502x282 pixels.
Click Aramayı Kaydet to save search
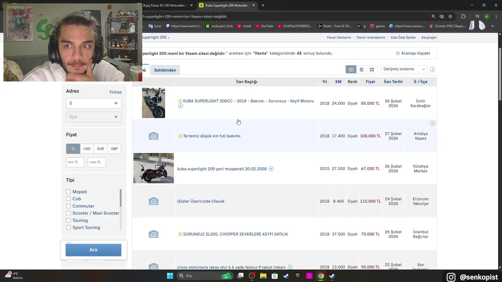tap(413, 53)
